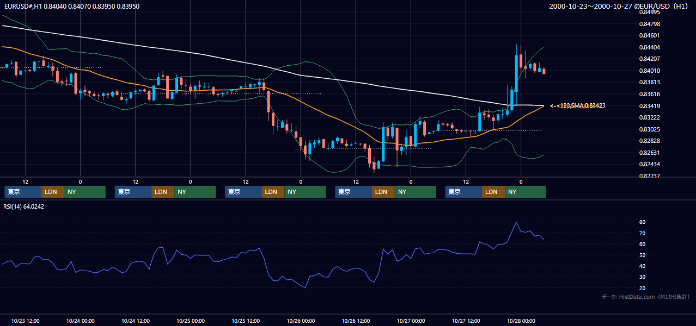Click the 0.82434 price level
This screenshot has width=696, height=326.
point(649,164)
